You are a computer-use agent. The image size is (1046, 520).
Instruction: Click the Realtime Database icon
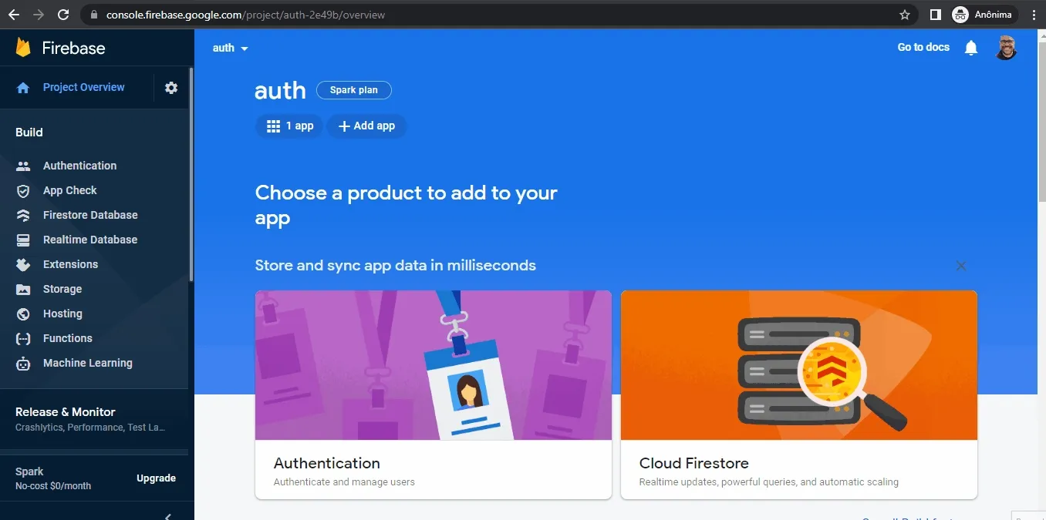[x=23, y=240]
